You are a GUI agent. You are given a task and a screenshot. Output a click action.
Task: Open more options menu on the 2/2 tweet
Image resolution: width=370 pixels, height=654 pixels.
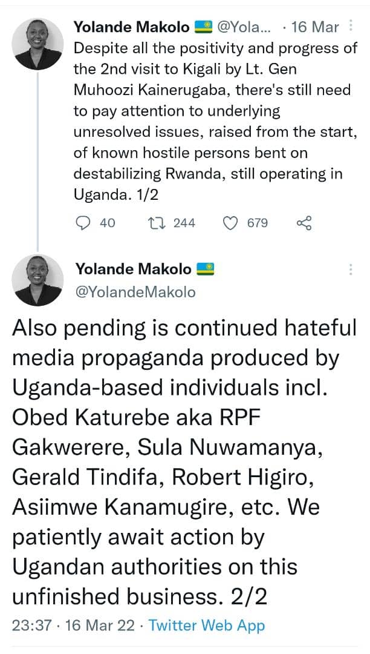pyautogui.click(x=351, y=270)
